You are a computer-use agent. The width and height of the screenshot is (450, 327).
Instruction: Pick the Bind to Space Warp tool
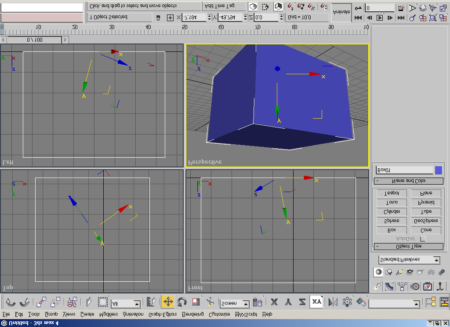point(72,302)
